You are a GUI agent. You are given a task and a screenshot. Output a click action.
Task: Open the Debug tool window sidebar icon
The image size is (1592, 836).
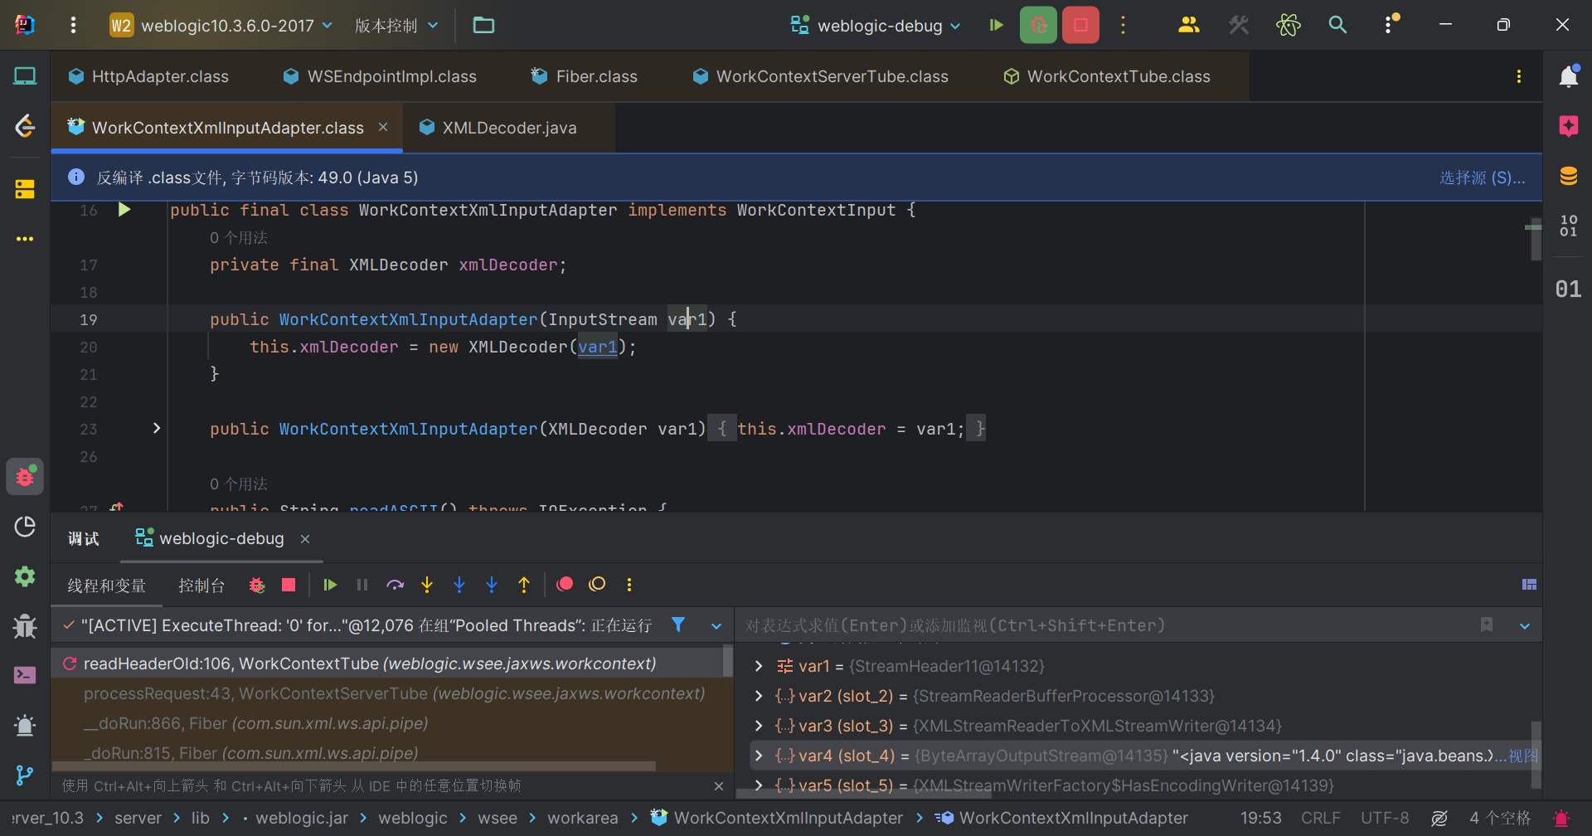click(x=25, y=476)
